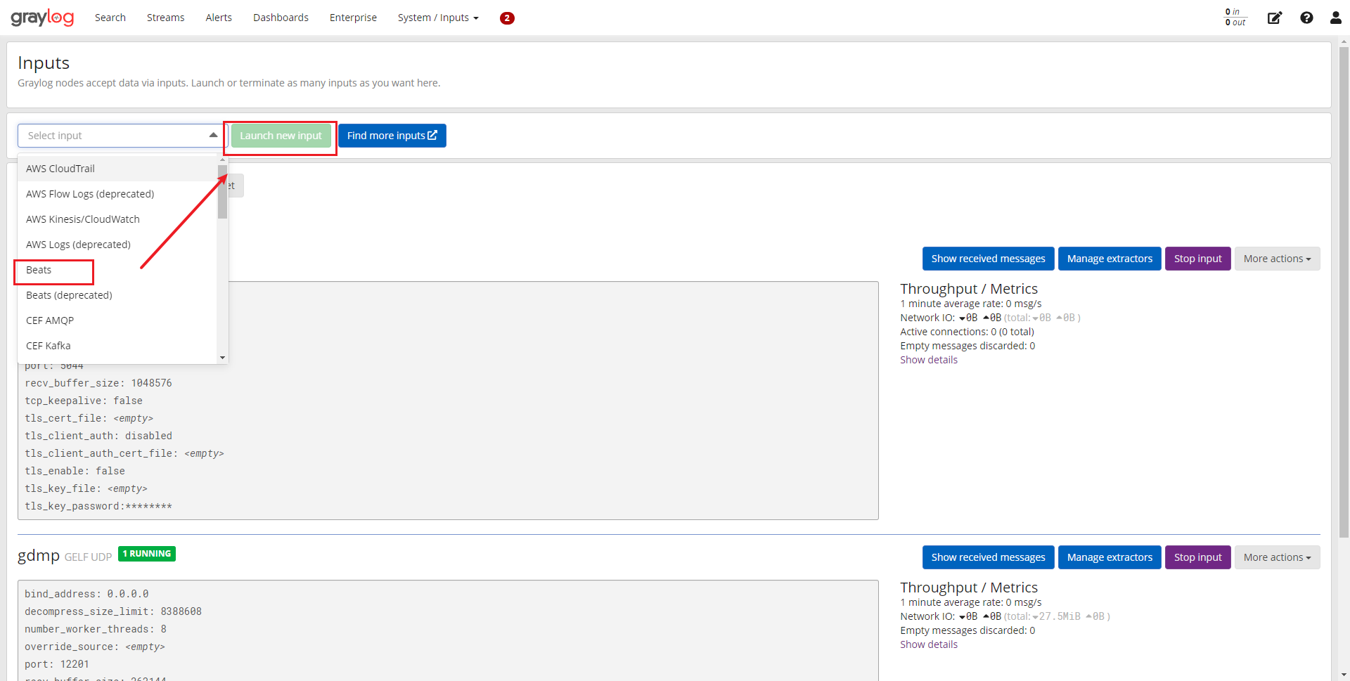The height and width of the screenshot is (681, 1350).
Task: Click the edit pencil icon in the header
Action: pyautogui.click(x=1275, y=18)
